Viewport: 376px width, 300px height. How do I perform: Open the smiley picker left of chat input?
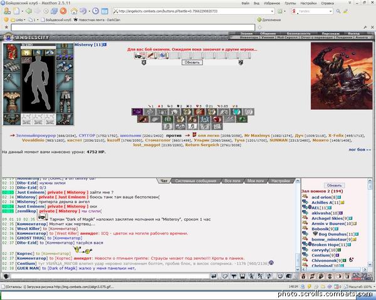tap(6, 276)
